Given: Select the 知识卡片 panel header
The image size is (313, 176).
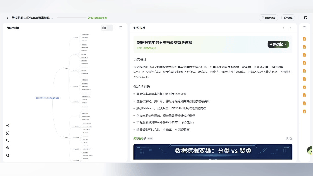Looking at the screenshot, I should tap(140, 28).
